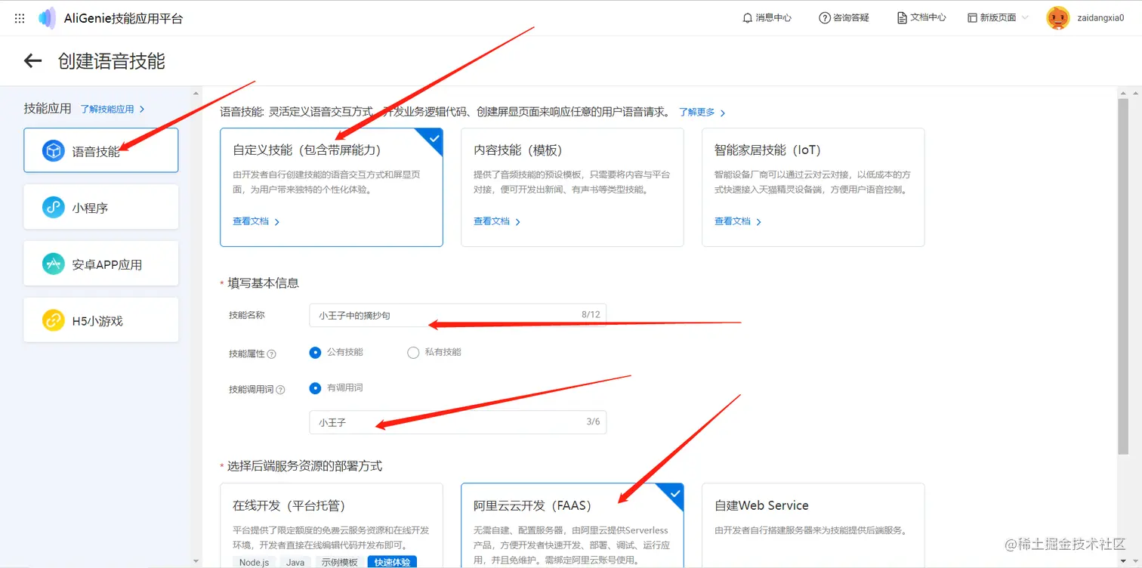Open 文档中心 from the top bar
The height and width of the screenshot is (568, 1142).
921,17
